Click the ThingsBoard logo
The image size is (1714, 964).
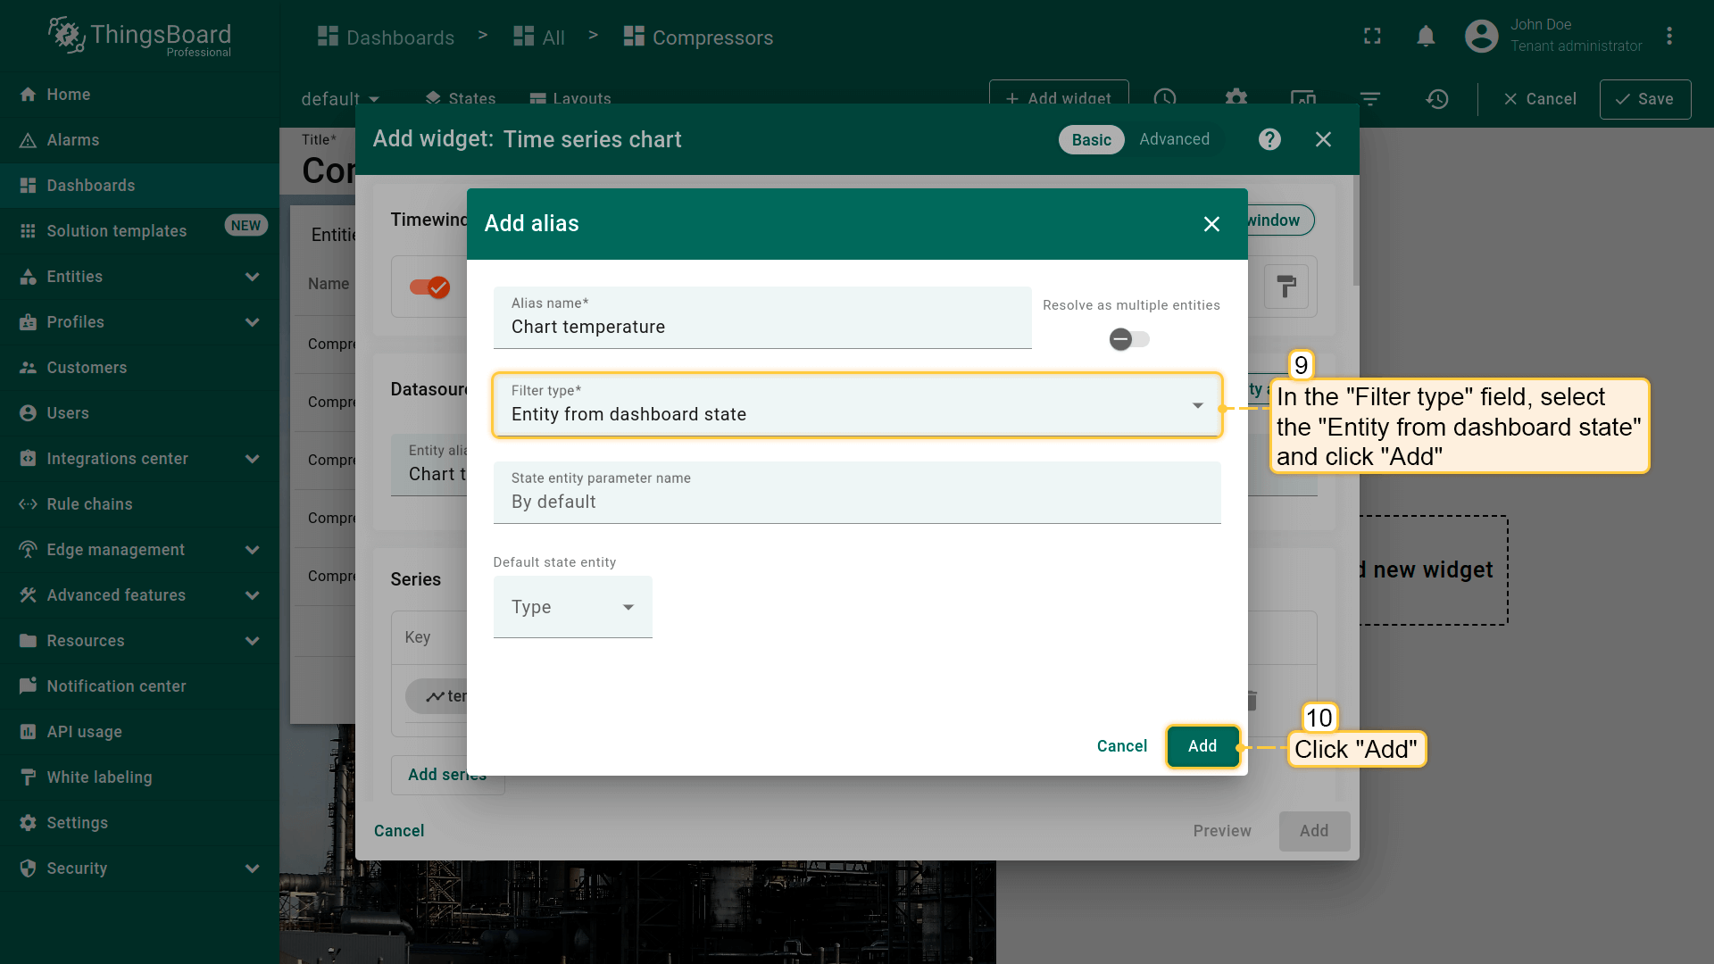click(x=140, y=37)
